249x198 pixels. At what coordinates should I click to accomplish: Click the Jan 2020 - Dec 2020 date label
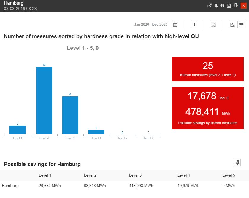151,25
